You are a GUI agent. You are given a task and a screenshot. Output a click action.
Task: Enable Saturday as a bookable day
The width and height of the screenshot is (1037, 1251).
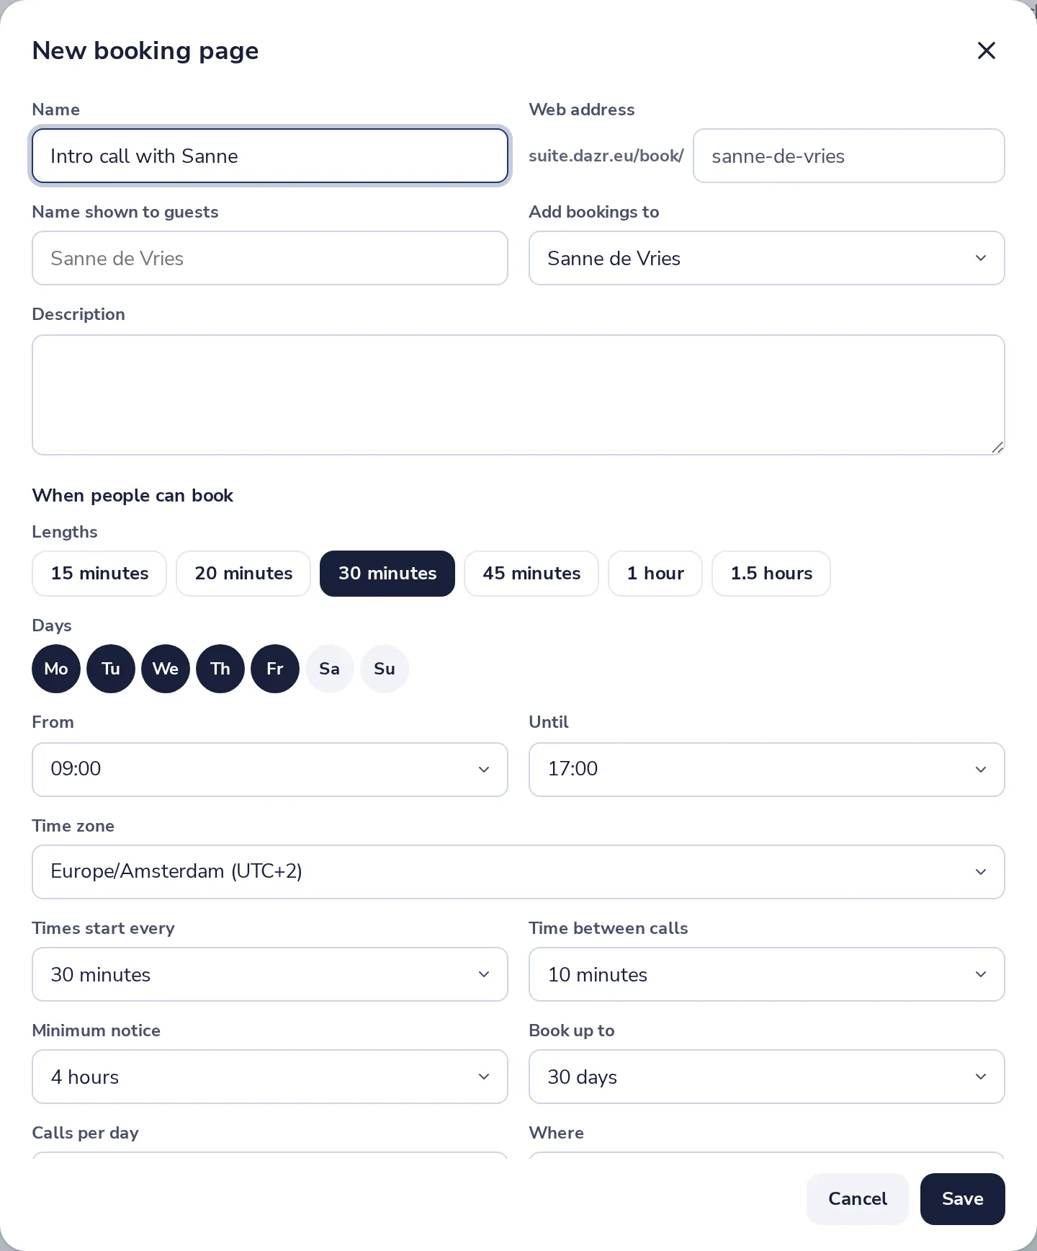point(330,669)
